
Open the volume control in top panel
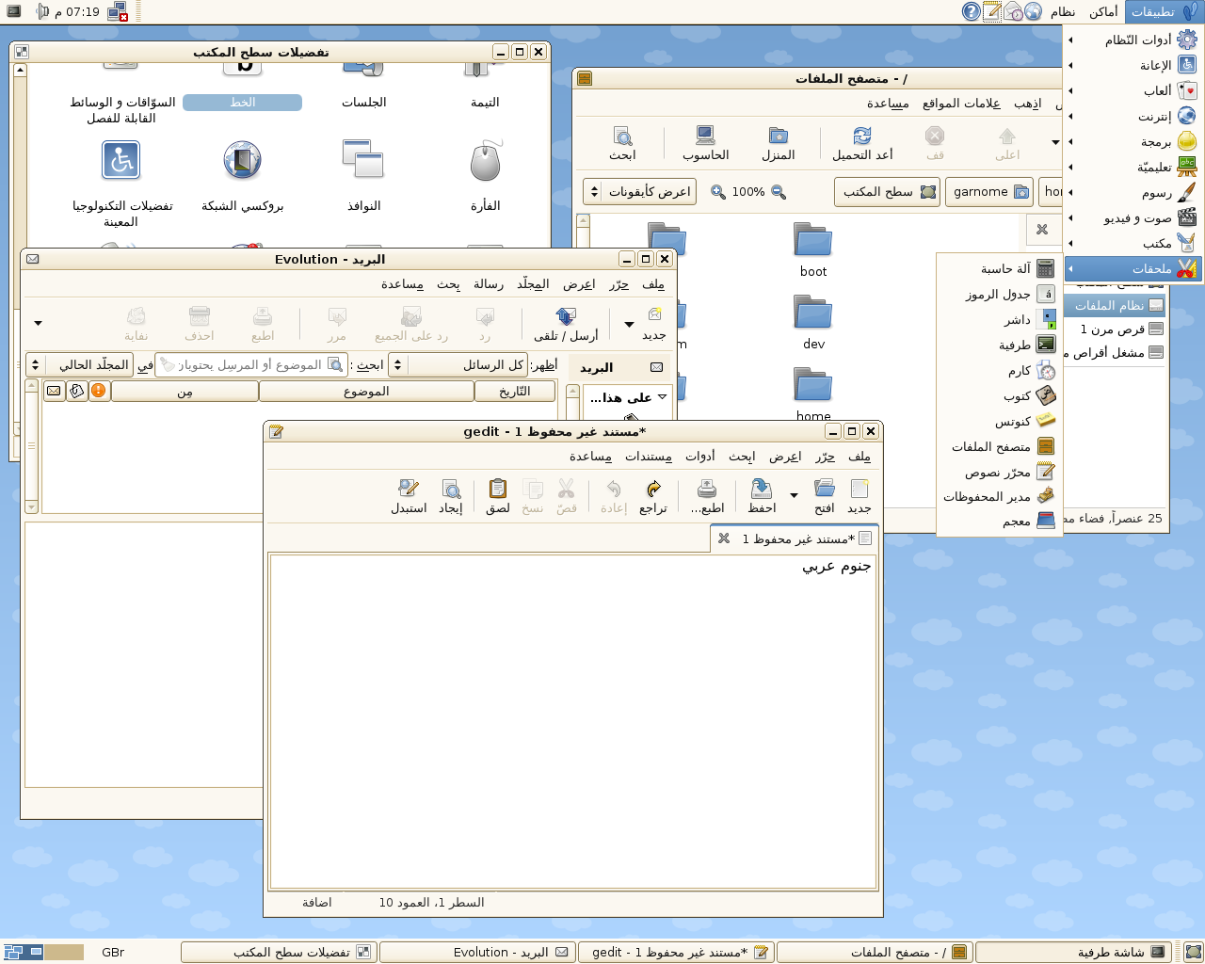(x=42, y=12)
